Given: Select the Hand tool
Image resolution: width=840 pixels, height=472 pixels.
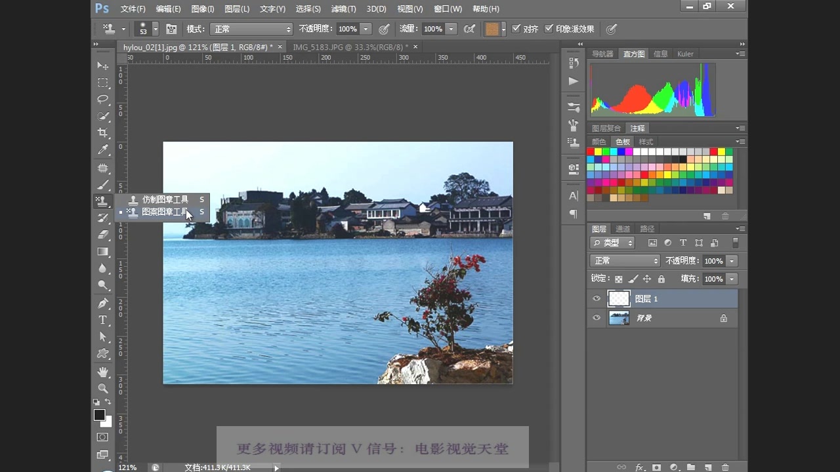Looking at the screenshot, I should tap(103, 372).
